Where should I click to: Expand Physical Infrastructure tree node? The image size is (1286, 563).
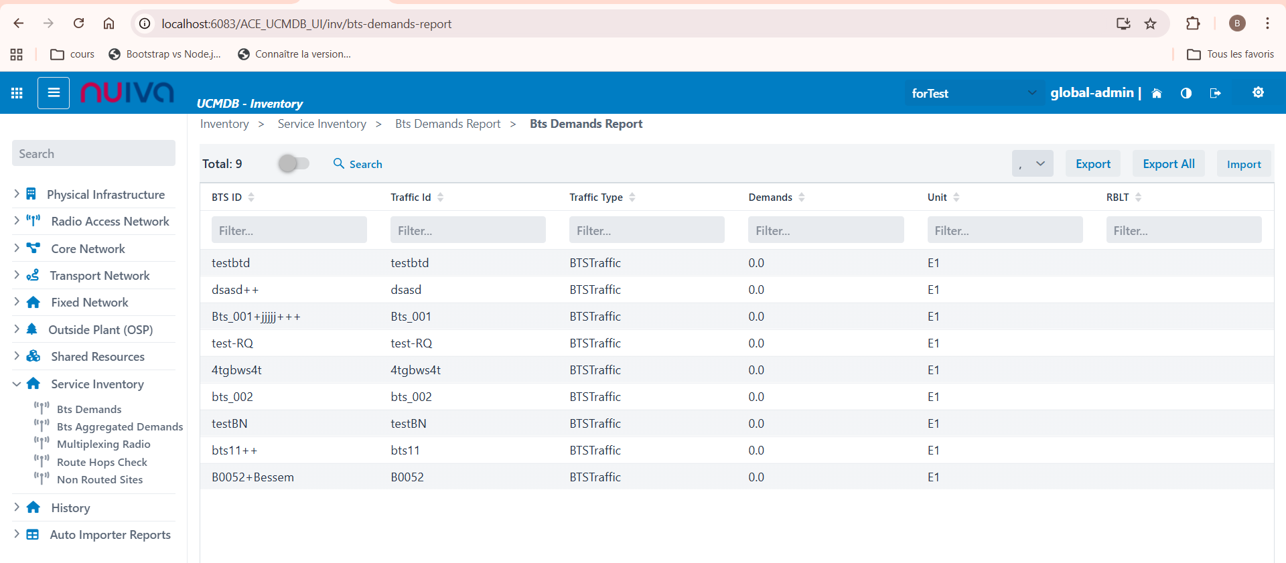click(x=17, y=194)
